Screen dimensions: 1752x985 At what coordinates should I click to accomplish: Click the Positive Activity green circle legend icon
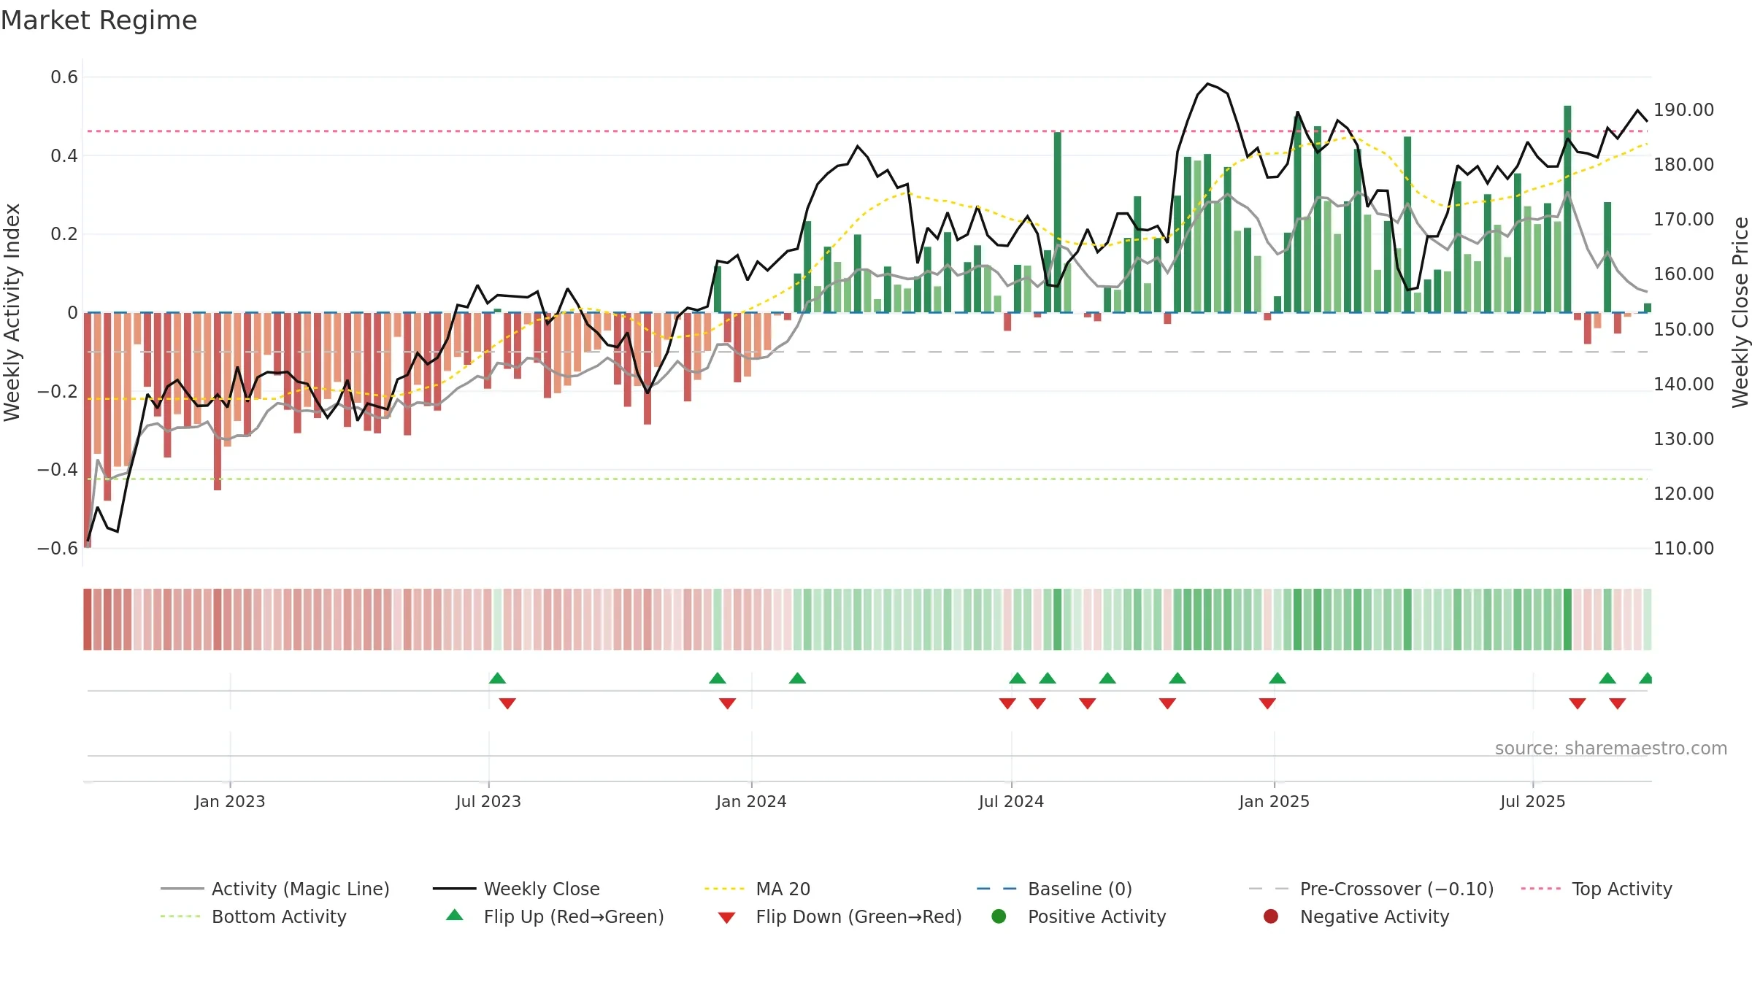[999, 916]
